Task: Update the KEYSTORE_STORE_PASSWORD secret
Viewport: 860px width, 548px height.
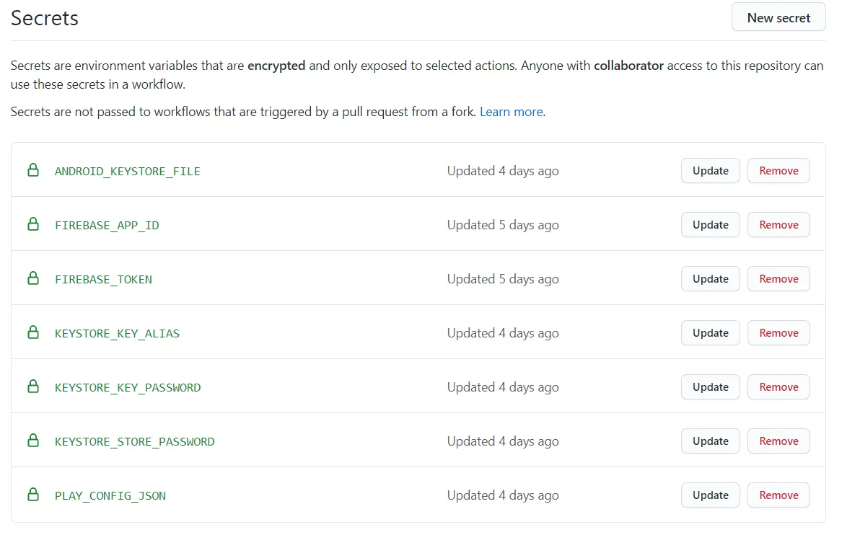Action: click(710, 441)
